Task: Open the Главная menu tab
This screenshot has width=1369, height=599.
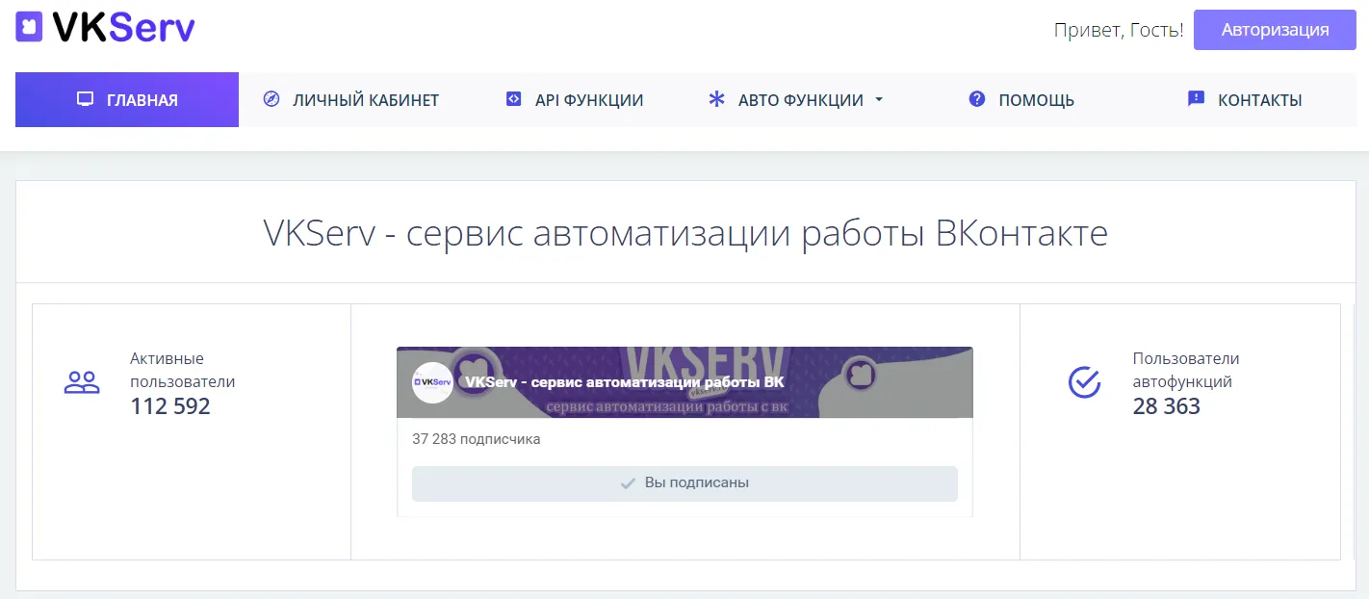Action: coord(127,99)
